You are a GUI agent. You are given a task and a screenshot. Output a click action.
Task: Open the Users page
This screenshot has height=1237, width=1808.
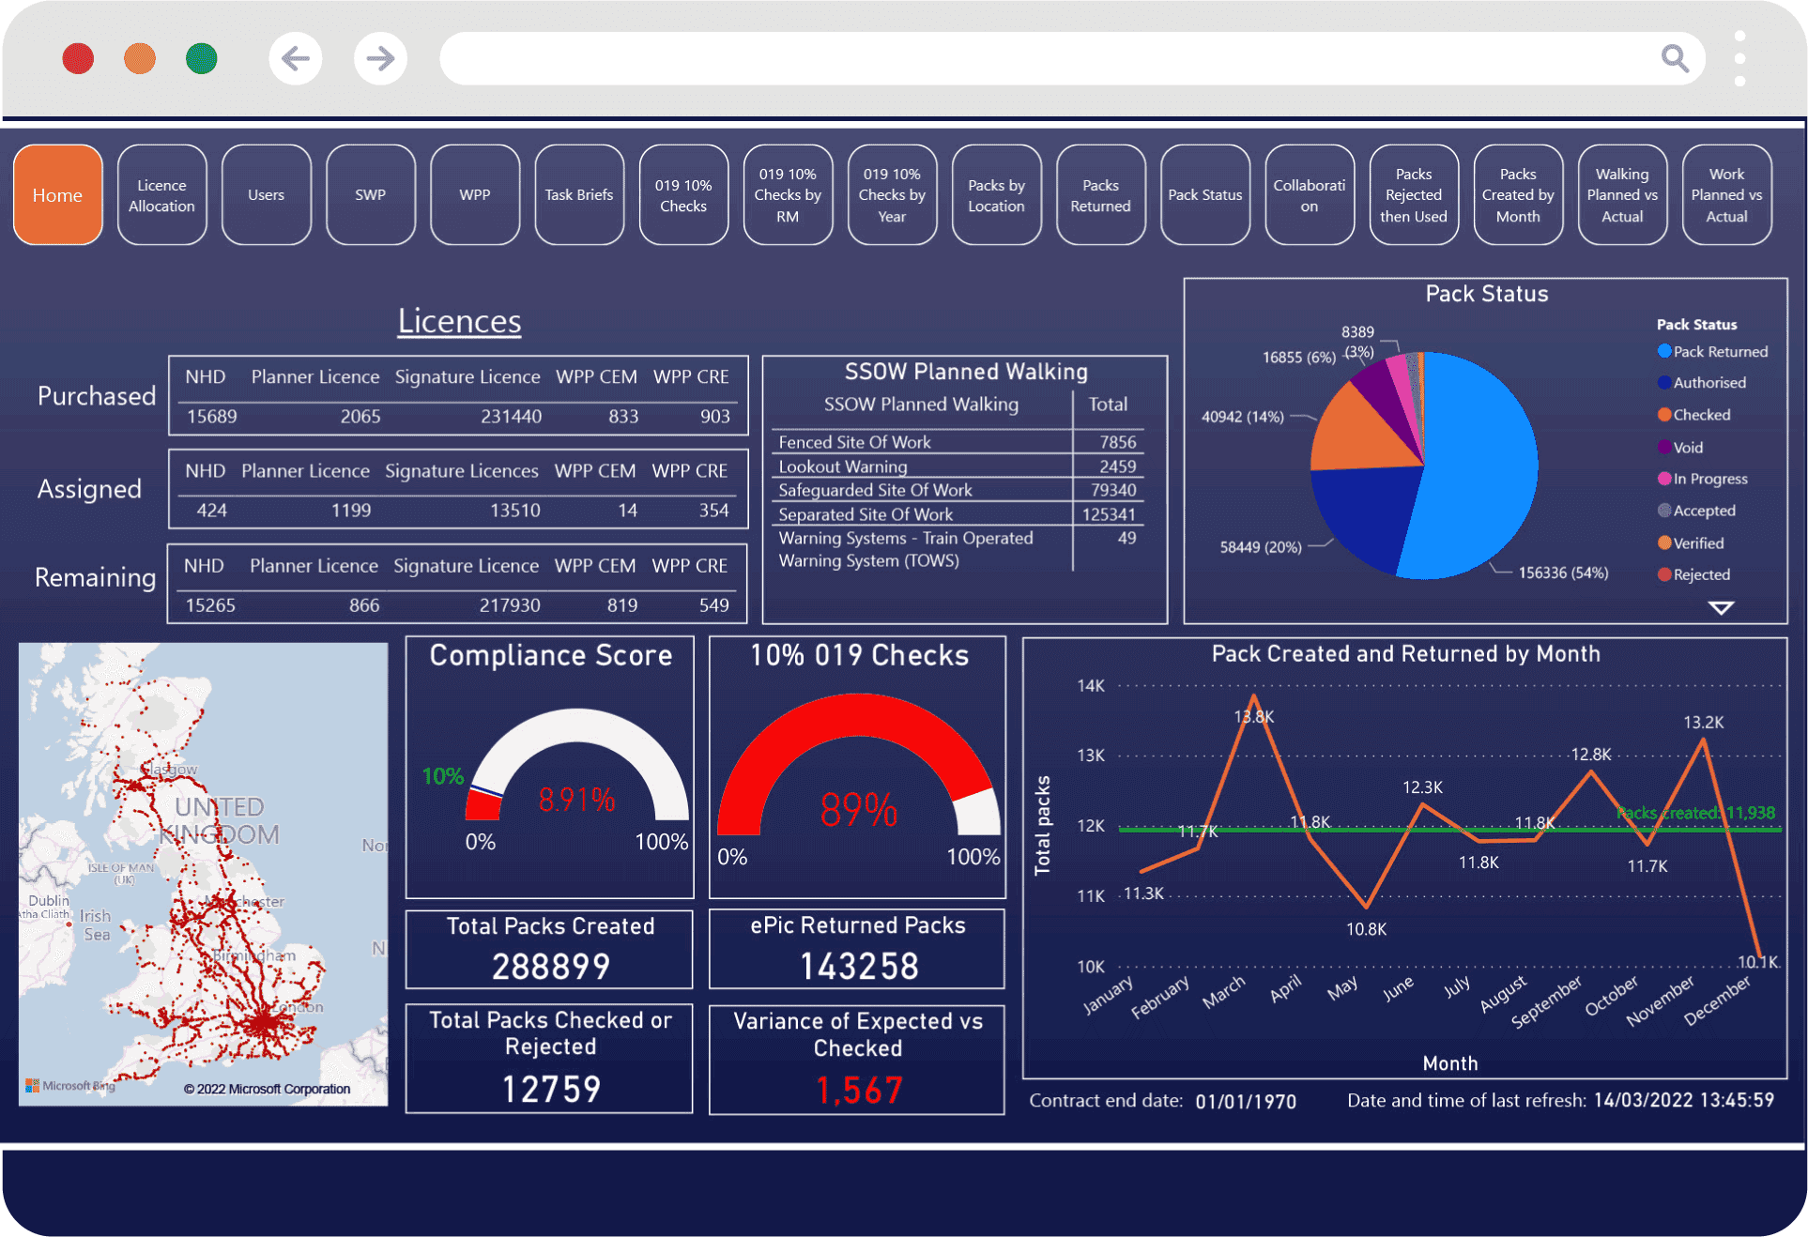pyautogui.click(x=266, y=194)
